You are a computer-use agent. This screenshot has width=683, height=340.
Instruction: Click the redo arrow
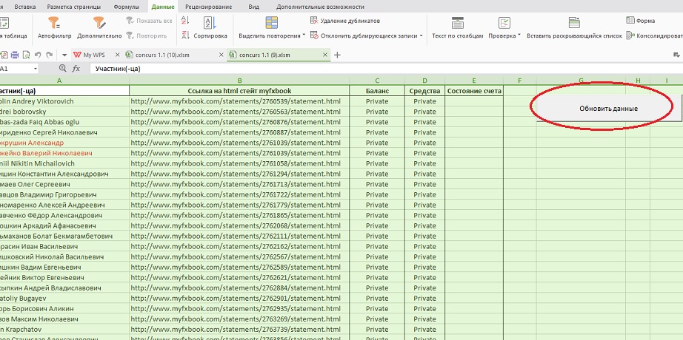(x=49, y=55)
